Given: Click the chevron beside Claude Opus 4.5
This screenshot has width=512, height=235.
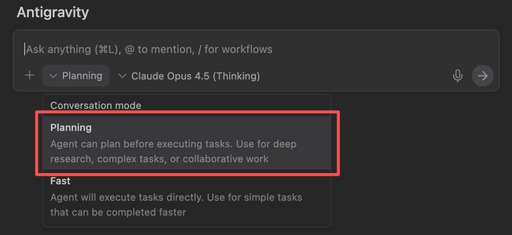Looking at the screenshot, I should (122, 76).
